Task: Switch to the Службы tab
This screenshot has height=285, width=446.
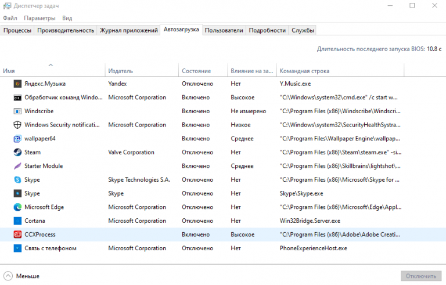Action: click(303, 30)
